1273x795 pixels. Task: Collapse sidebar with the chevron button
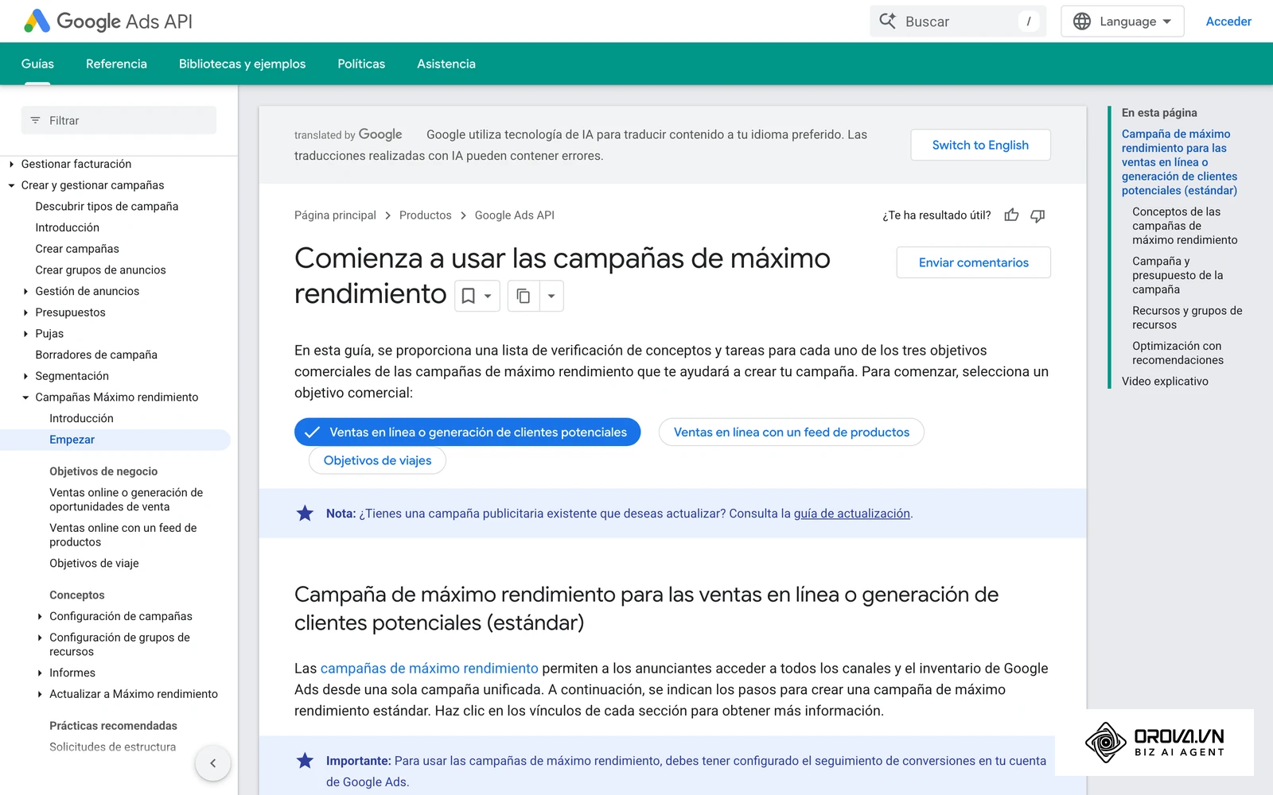(212, 763)
